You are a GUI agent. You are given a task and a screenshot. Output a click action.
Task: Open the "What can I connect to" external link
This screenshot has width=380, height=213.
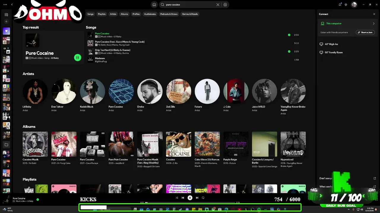(375, 187)
